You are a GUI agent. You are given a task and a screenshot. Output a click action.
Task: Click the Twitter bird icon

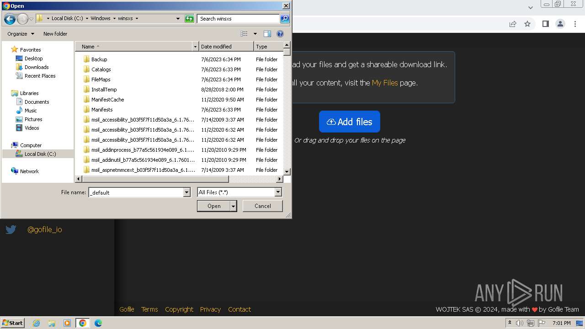pyautogui.click(x=11, y=229)
